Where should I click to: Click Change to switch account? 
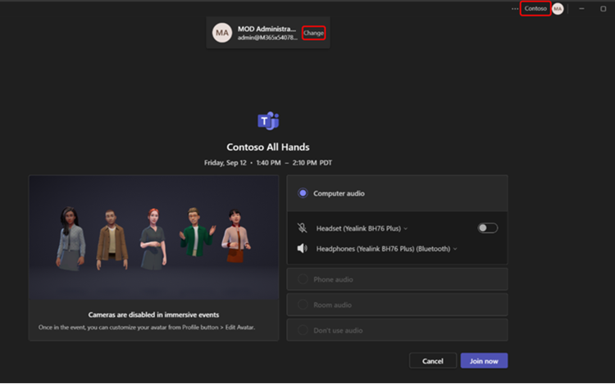pyautogui.click(x=313, y=33)
